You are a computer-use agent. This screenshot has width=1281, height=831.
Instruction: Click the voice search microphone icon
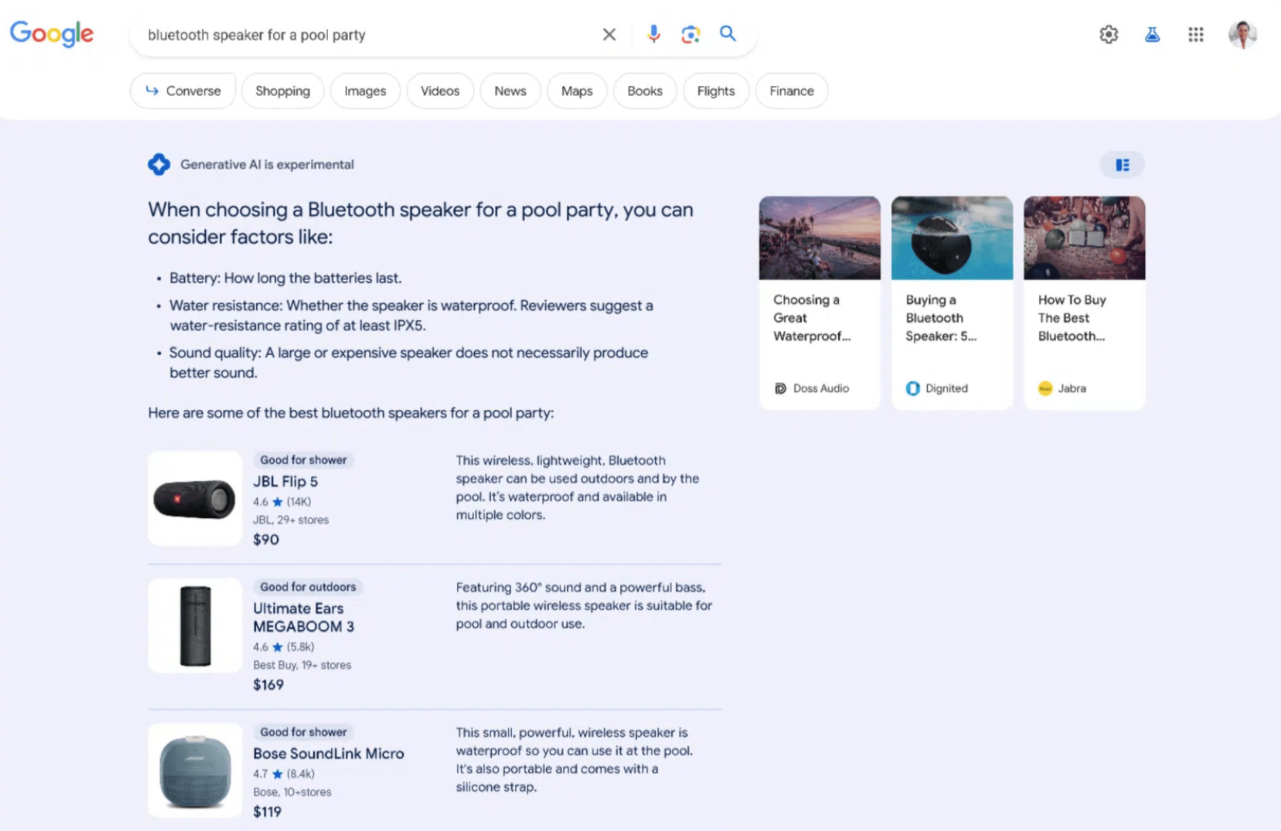[x=653, y=34]
